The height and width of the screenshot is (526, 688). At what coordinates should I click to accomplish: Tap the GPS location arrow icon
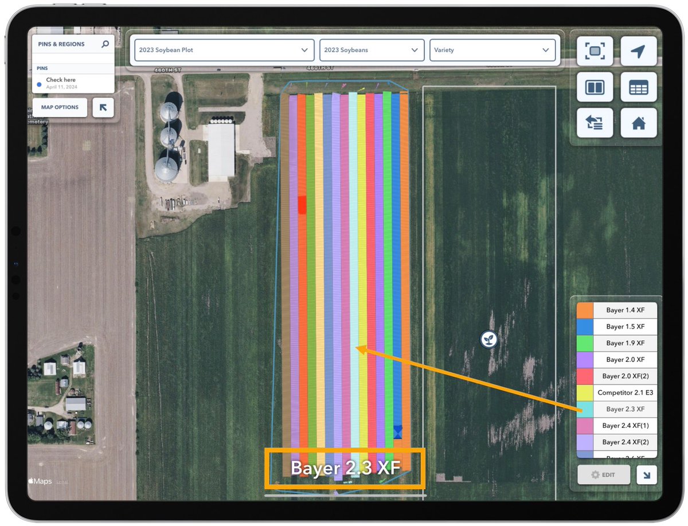coord(638,52)
